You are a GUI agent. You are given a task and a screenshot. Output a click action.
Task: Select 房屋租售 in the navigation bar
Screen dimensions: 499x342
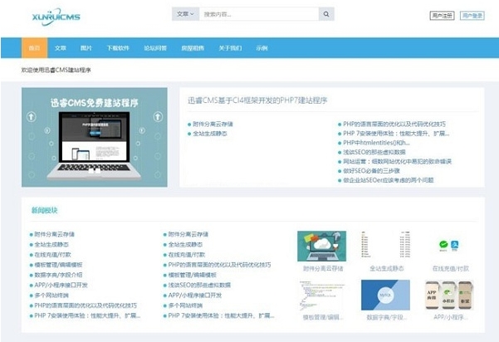(193, 48)
